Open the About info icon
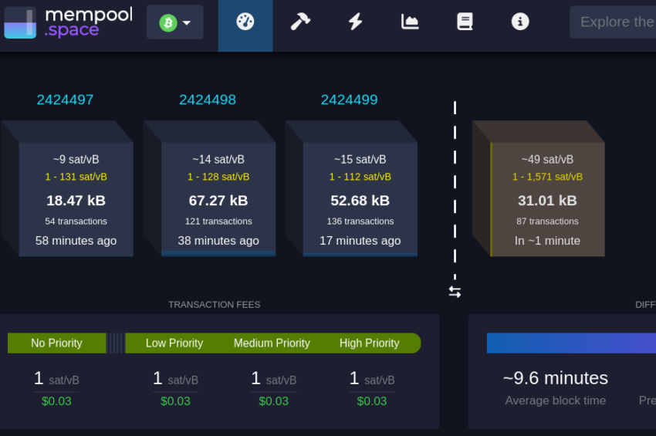Viewport: 656px width, 436px height. [520, 22]
